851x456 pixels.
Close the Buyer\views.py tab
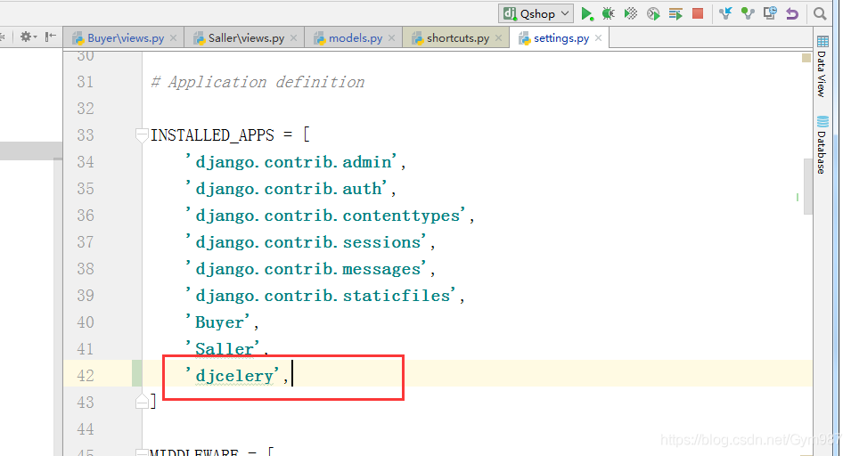click(173, 38)
